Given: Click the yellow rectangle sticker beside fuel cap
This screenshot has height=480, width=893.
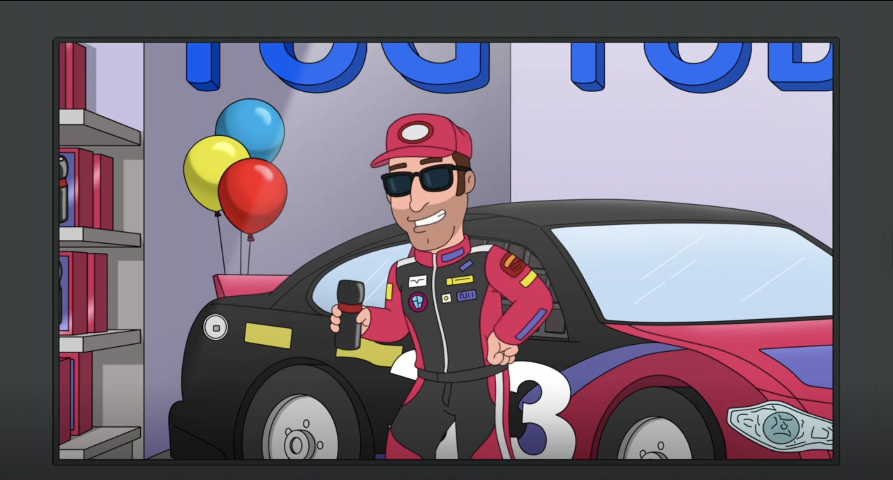Looking at the screenshot, I should pos(268,335).
